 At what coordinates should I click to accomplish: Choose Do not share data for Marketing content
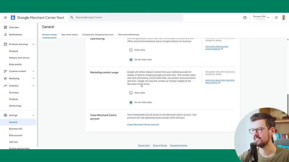pos(131,102)
